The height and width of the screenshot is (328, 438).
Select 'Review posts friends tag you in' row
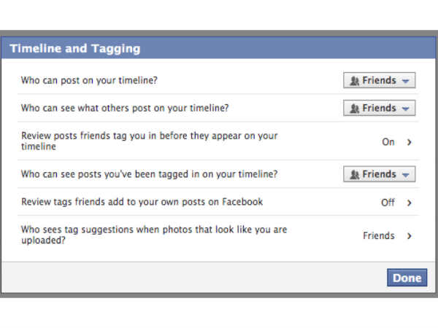coord(150,141)
